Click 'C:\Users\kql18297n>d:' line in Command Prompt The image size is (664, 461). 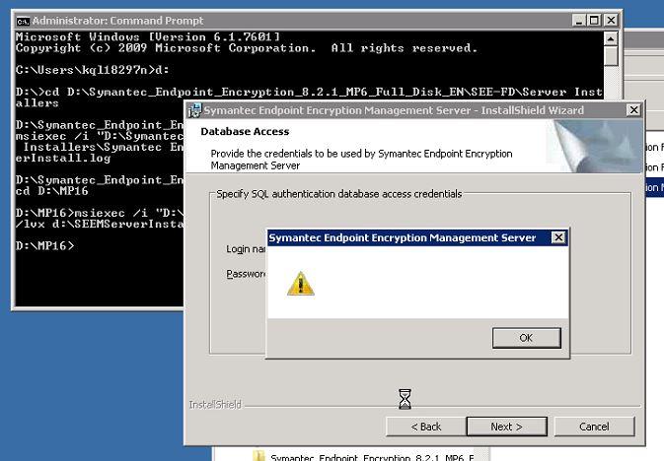[x=93, y=70]
